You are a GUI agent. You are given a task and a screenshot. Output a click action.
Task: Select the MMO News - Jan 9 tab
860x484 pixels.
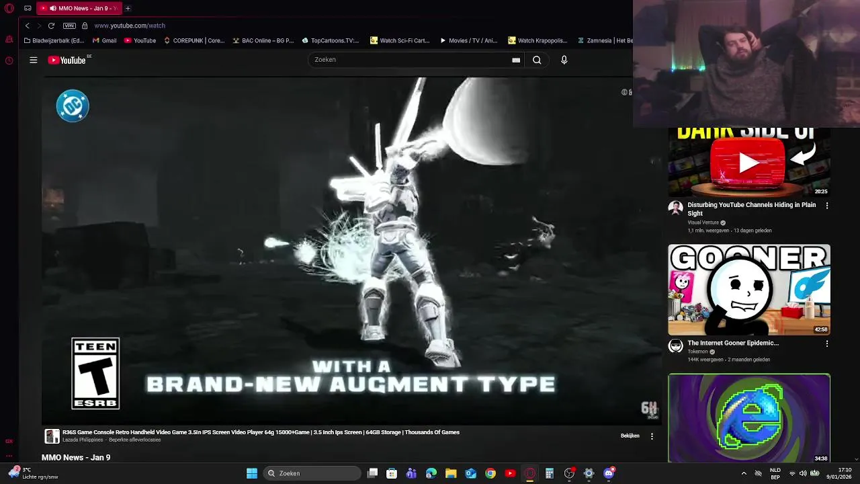click(x=80, y=8)
